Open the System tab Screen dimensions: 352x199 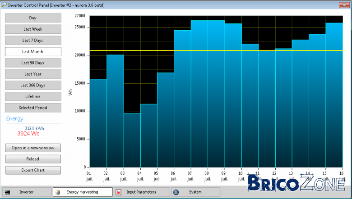pos(195,192)
